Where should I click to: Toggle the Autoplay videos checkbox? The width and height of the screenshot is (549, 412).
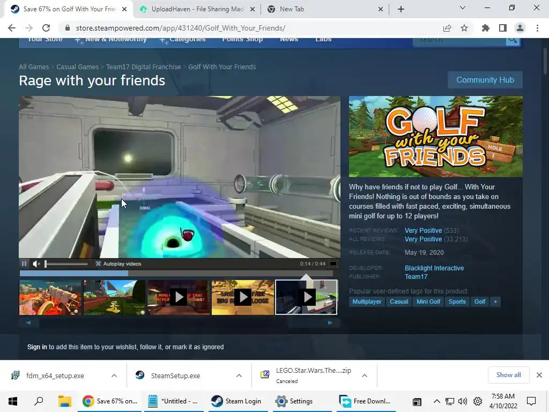(98, 264)
